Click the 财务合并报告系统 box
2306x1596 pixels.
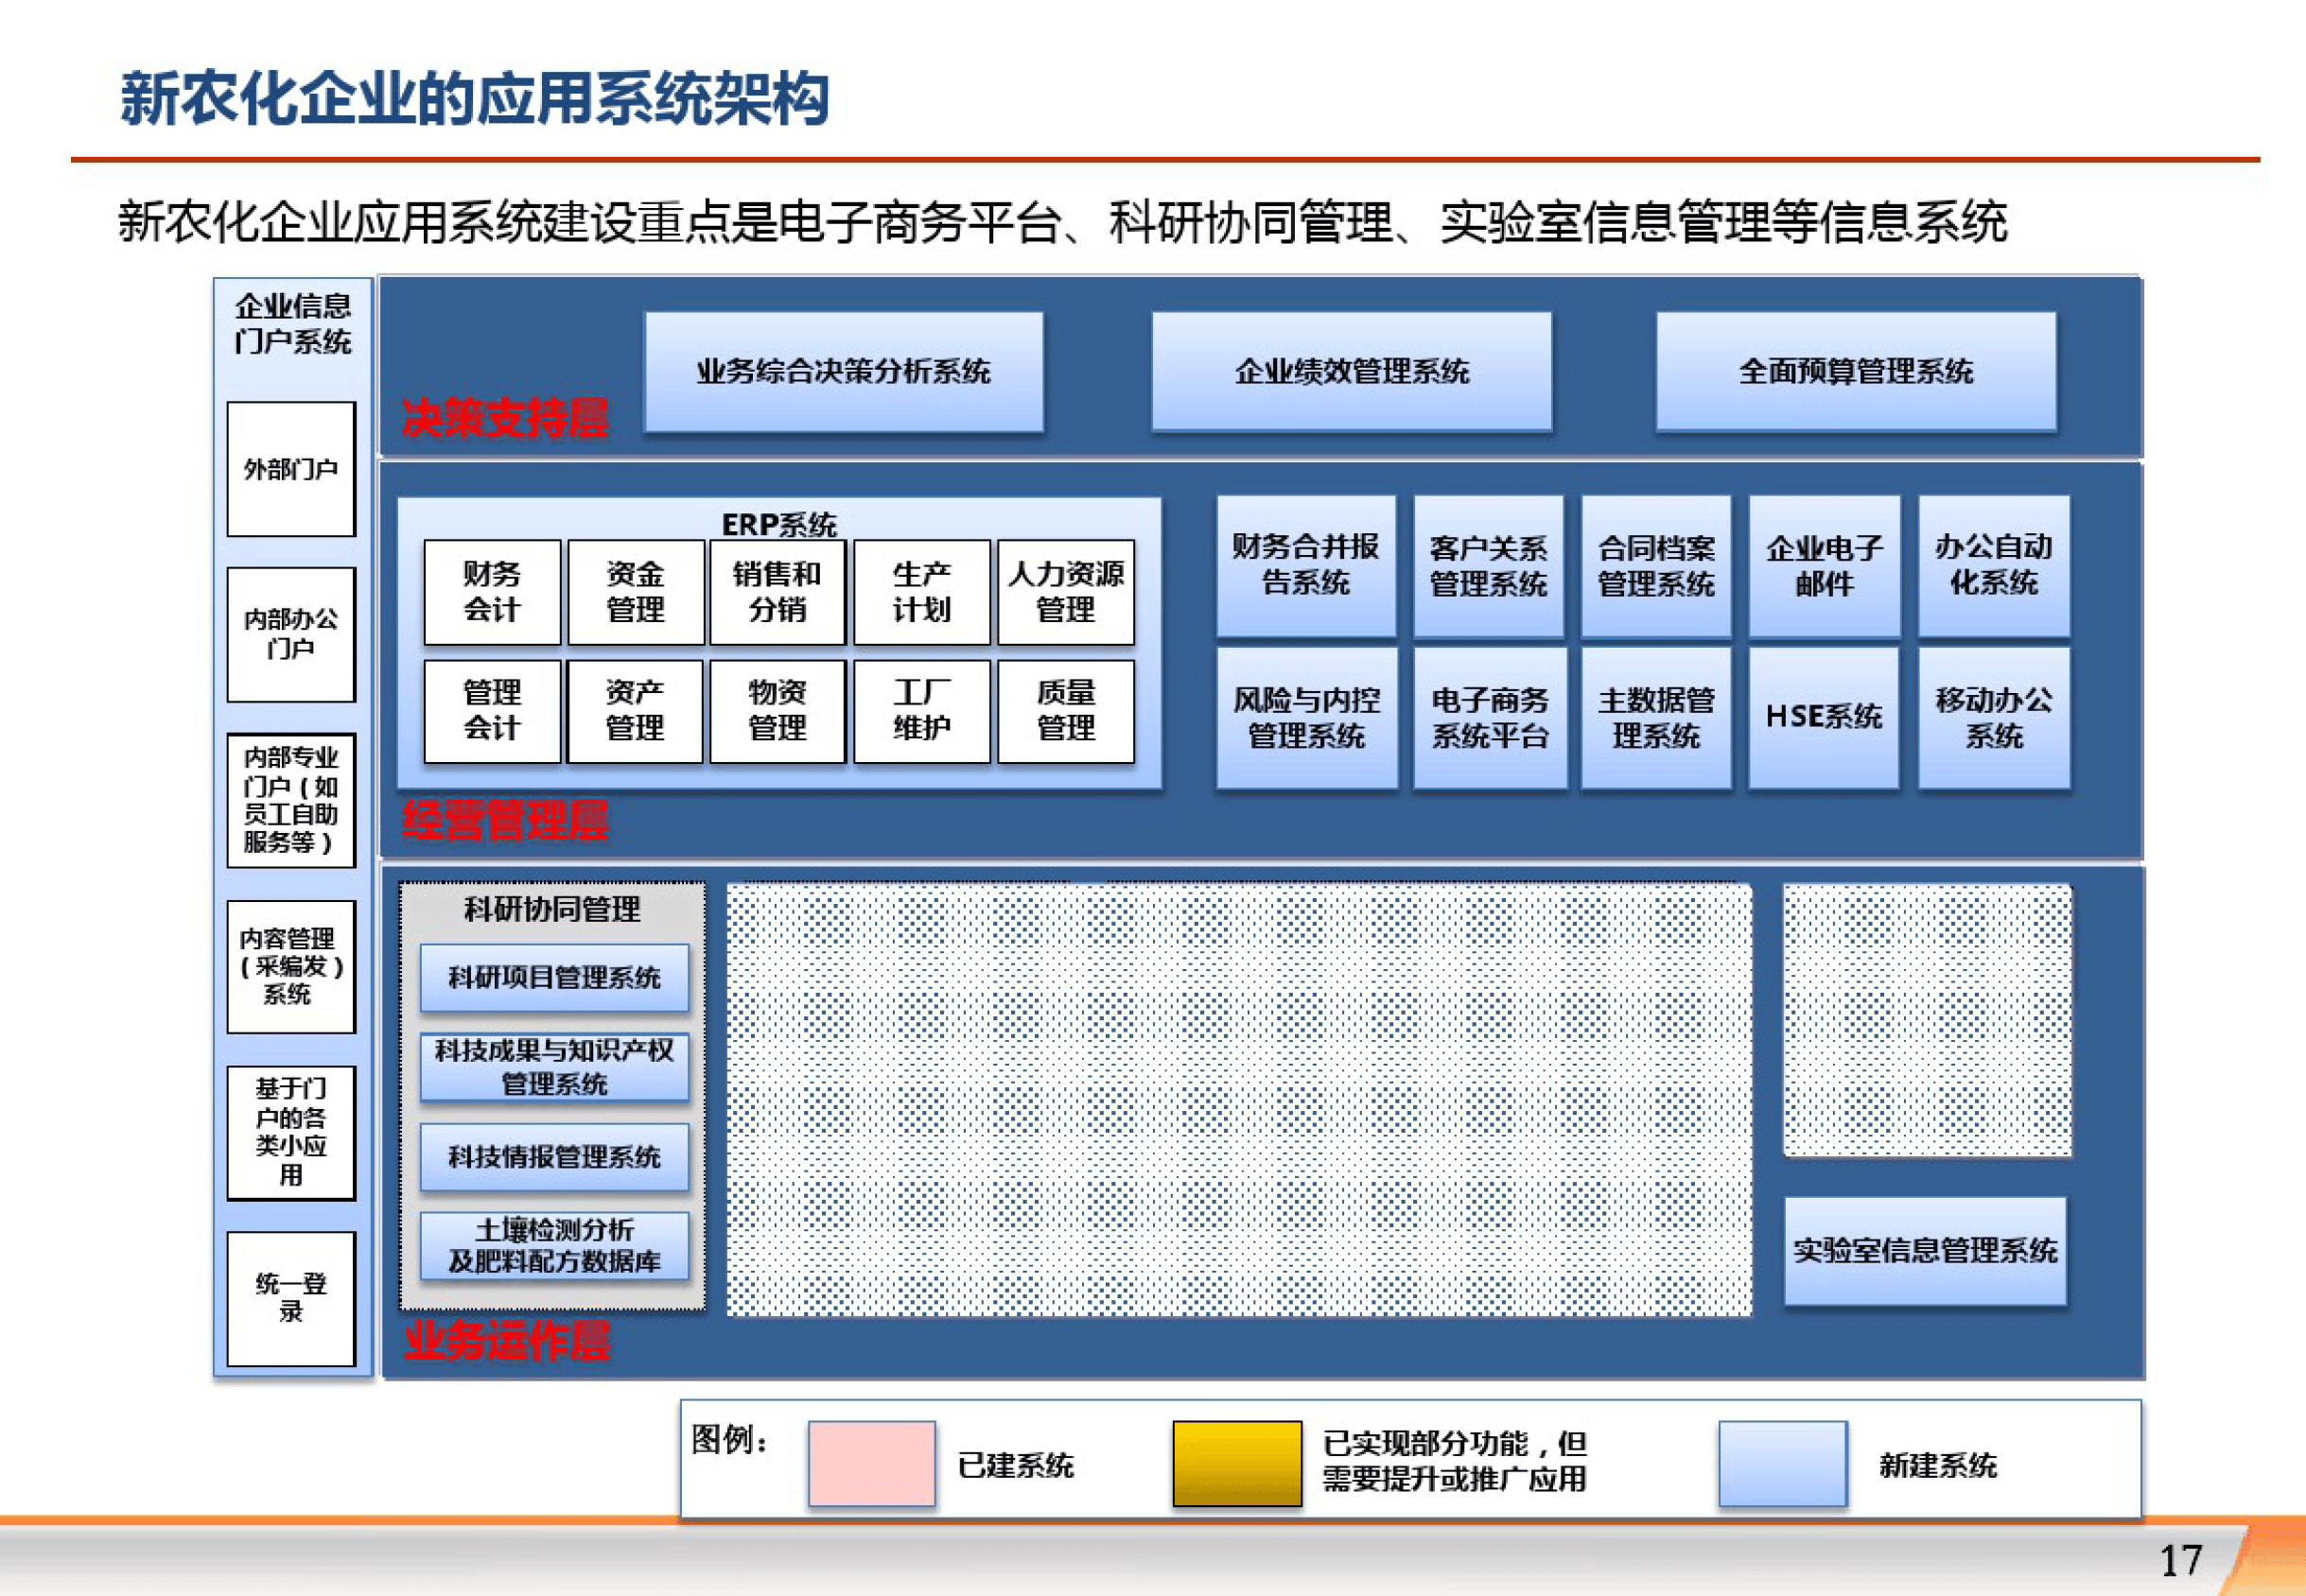click(1305, 565)
